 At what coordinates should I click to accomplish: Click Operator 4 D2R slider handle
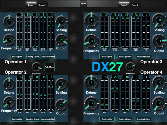click(136, 101)
